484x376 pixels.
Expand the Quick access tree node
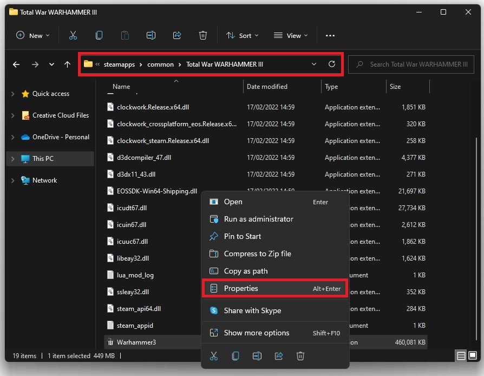(x=12, y=94)
